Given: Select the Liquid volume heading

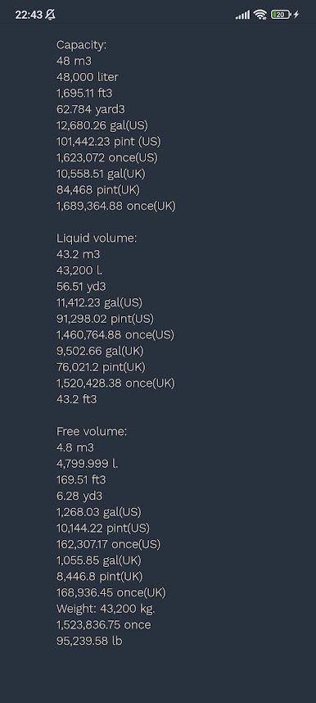Looking at the screenshot, I should pyautogui.click(x=97, y=238).
